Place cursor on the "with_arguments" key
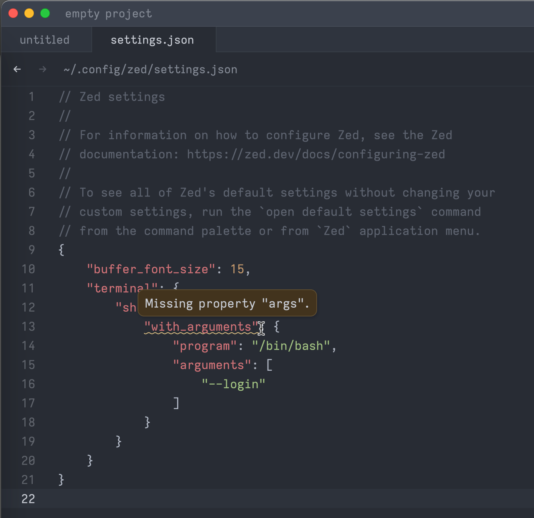Viewport: 534px width, 518px height. (202, 327)
